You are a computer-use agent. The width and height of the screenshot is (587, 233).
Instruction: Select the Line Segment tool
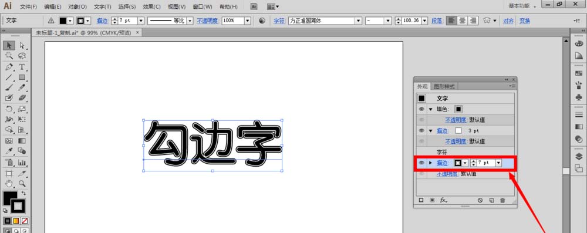coord(9,77)
